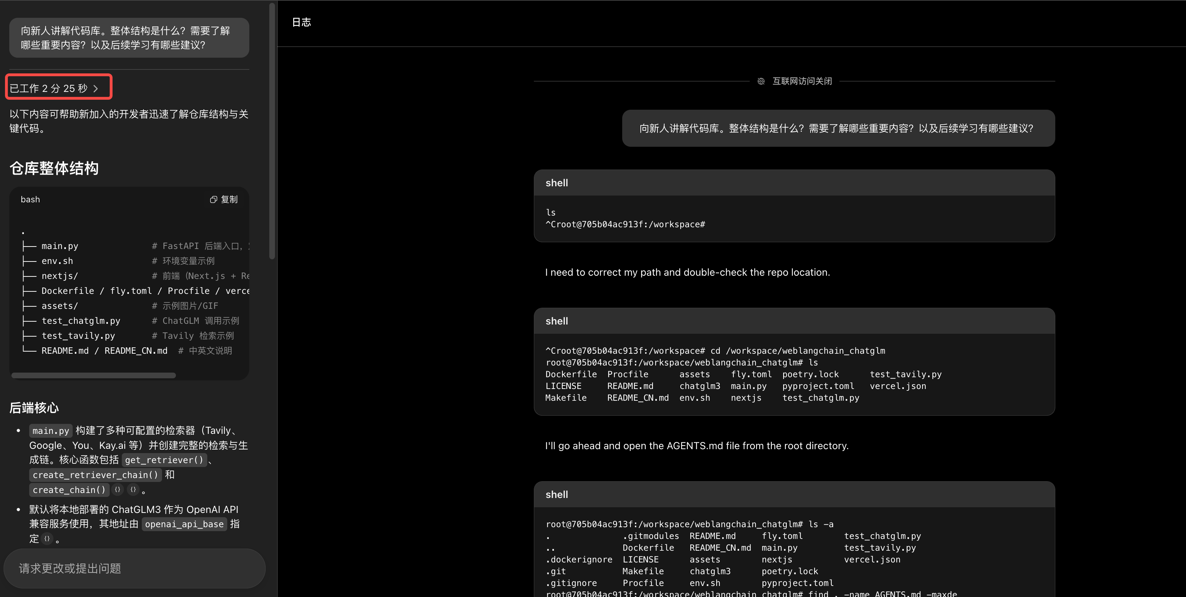Collapse the second shell output block header
This screenshot has height=597, width=1186.
793,321
